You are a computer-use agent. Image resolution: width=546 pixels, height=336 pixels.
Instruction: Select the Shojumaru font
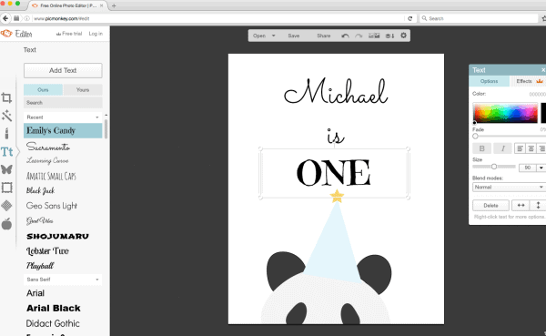click(x=58, y=237)
